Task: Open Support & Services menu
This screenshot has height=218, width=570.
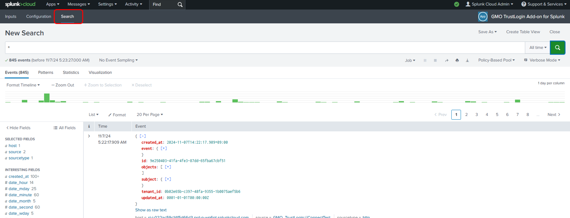Action: tap(544, 4)
